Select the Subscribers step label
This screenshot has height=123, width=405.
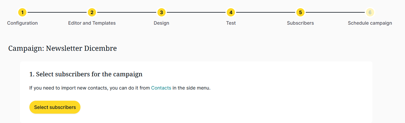tap(300, 23)
